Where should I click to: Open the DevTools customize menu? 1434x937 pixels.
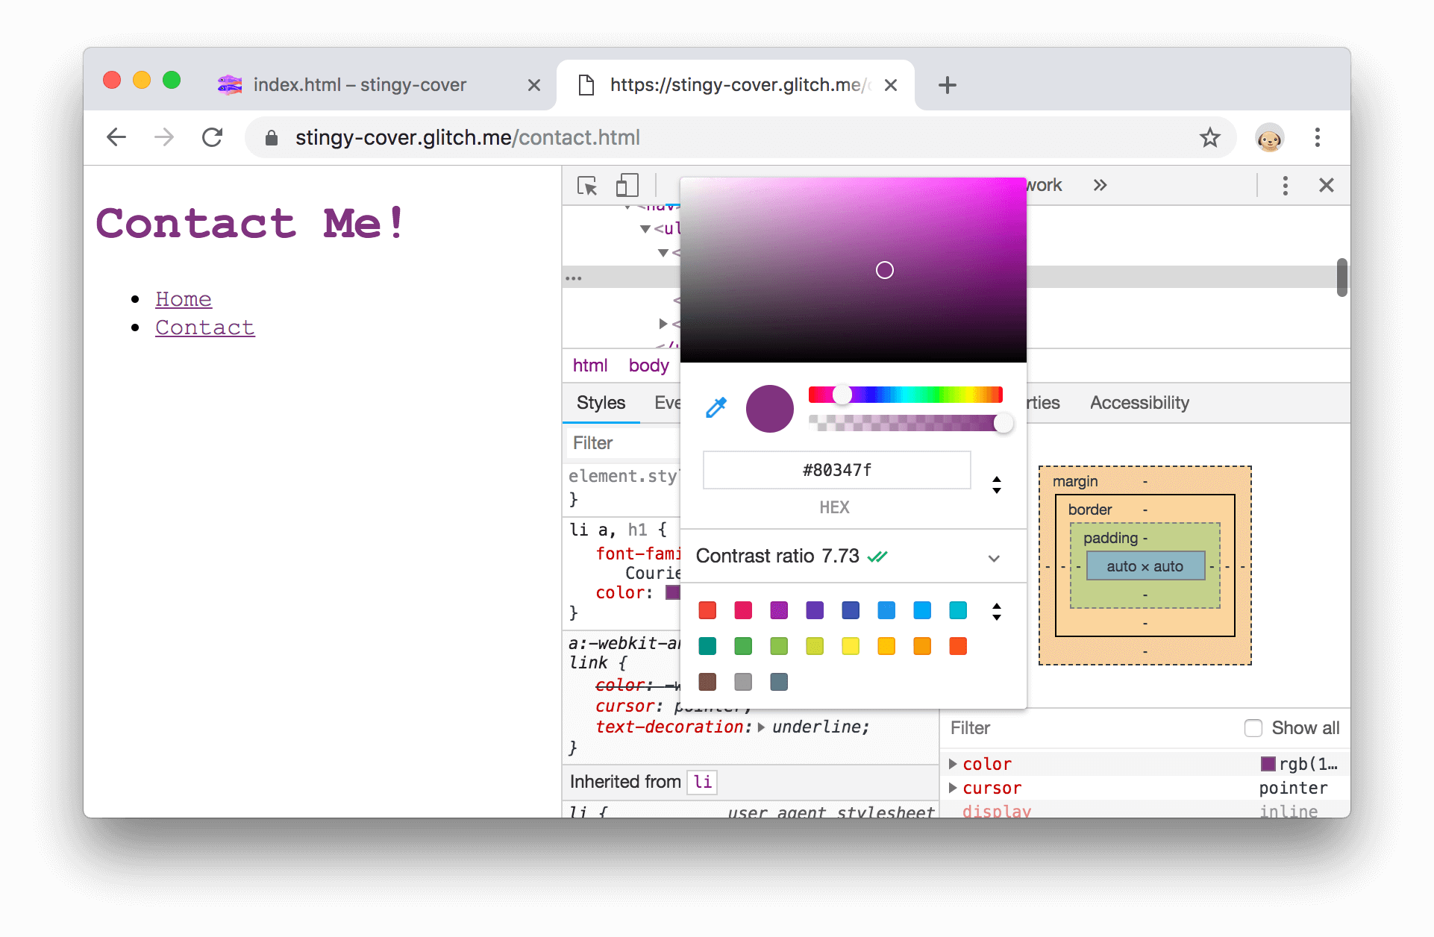pos(1285,185)
